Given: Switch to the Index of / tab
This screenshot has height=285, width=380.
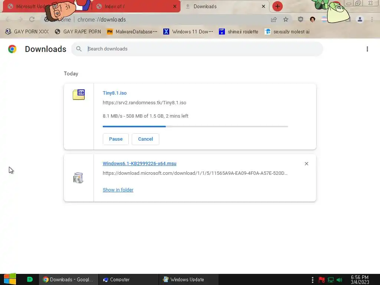Looking at the screenshot, I should coord(136,6).
